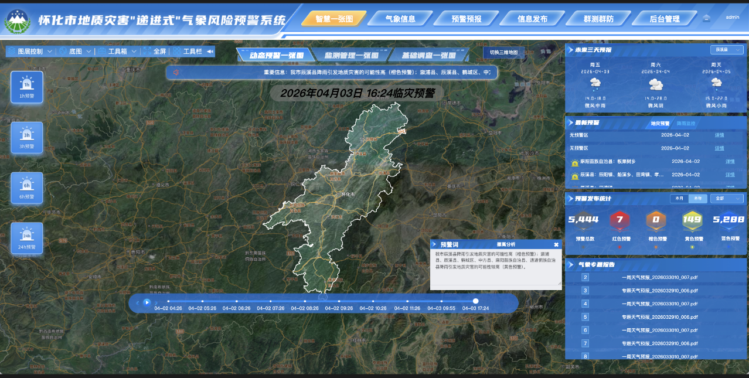Switch to the 降雨监控 tab
The image size is (749, 378).
(686, 124)
